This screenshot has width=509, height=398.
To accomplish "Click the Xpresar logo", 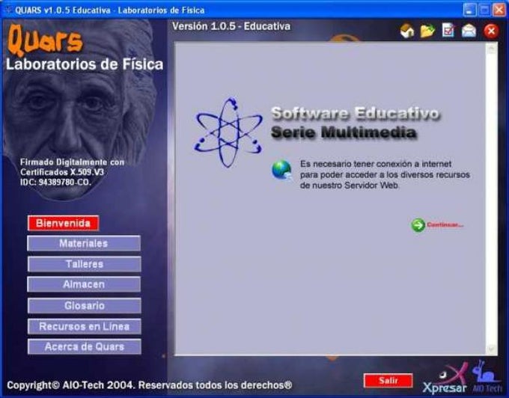I will pos(445,379).
